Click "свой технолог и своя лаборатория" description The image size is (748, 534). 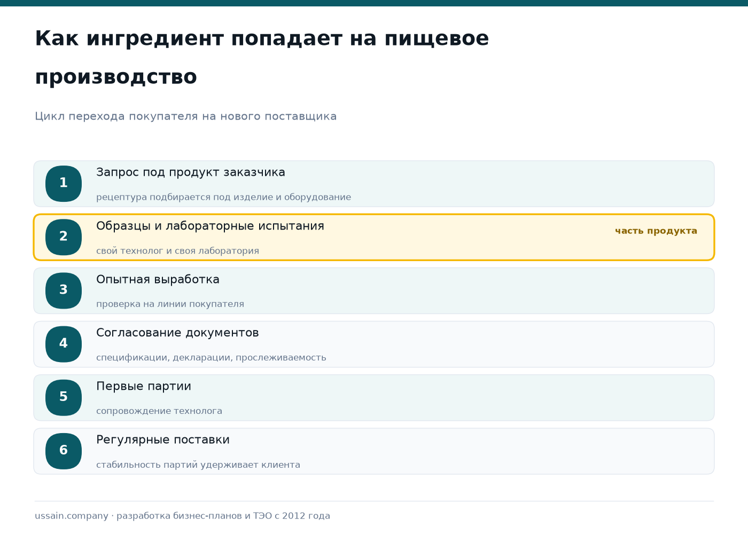point(177,250)
